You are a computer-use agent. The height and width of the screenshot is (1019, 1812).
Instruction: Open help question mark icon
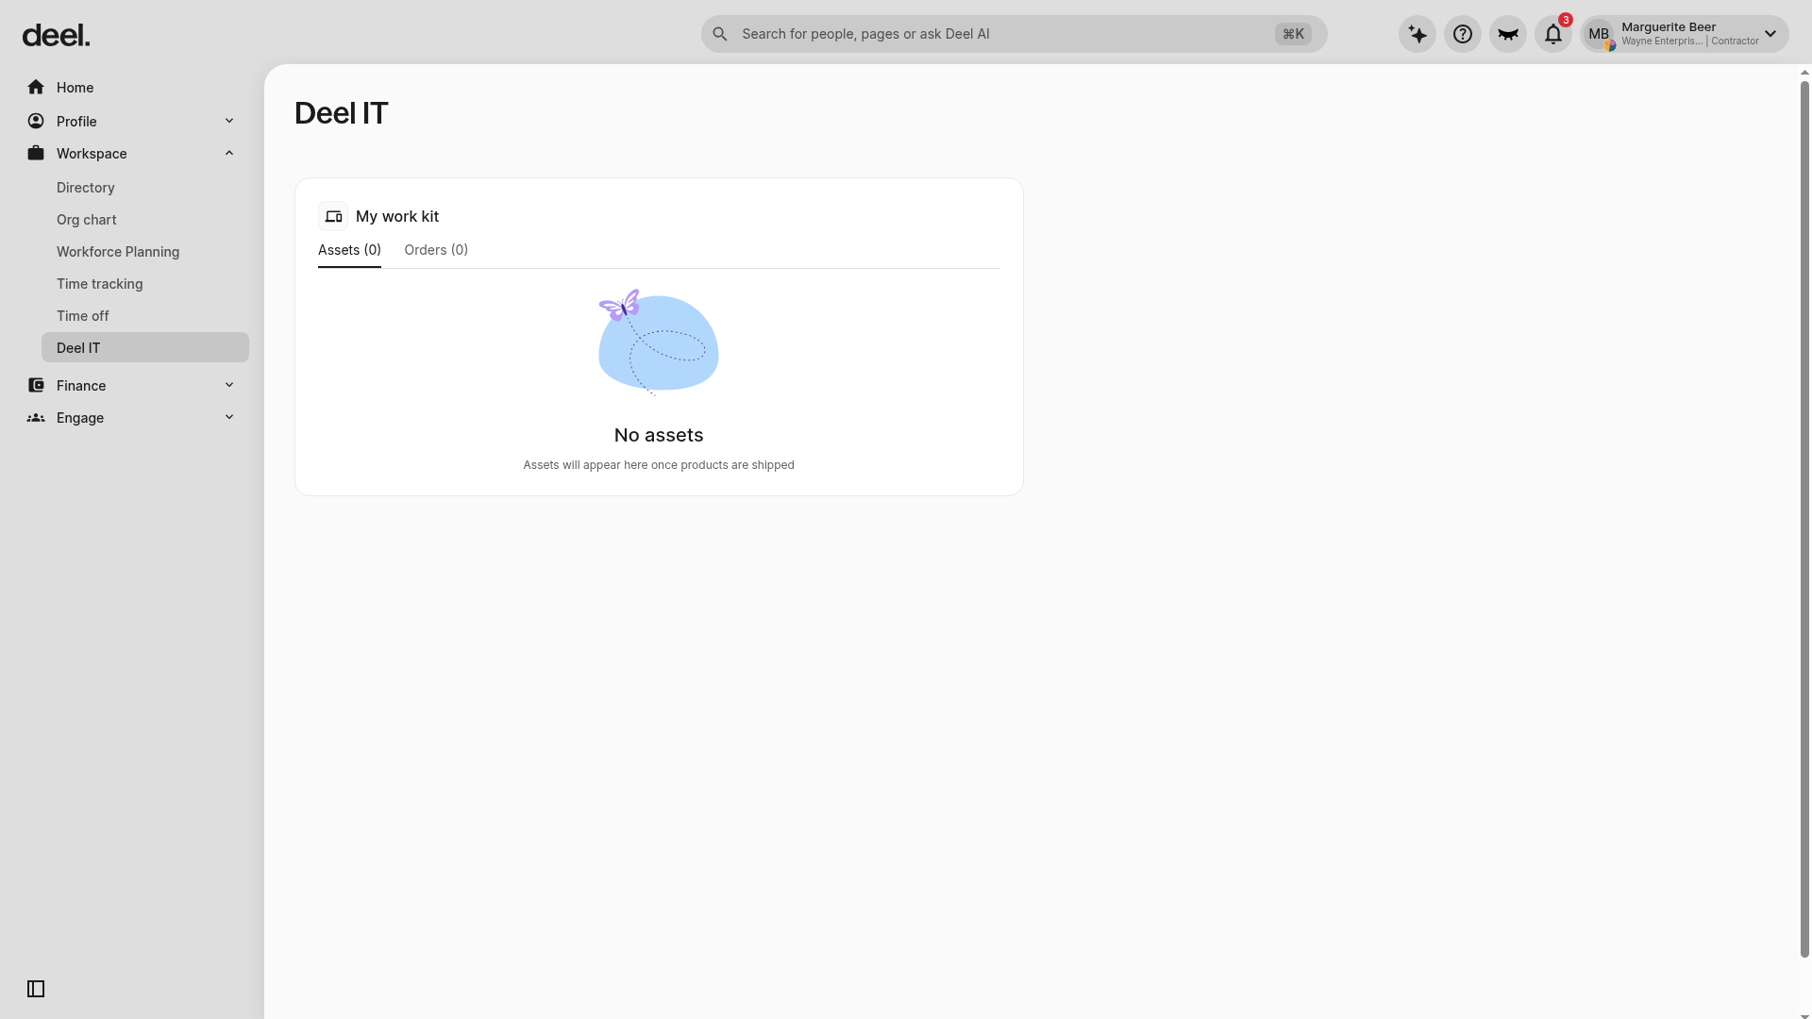coord(1462,34)
